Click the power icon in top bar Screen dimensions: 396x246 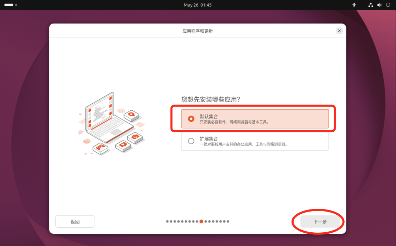388,5
